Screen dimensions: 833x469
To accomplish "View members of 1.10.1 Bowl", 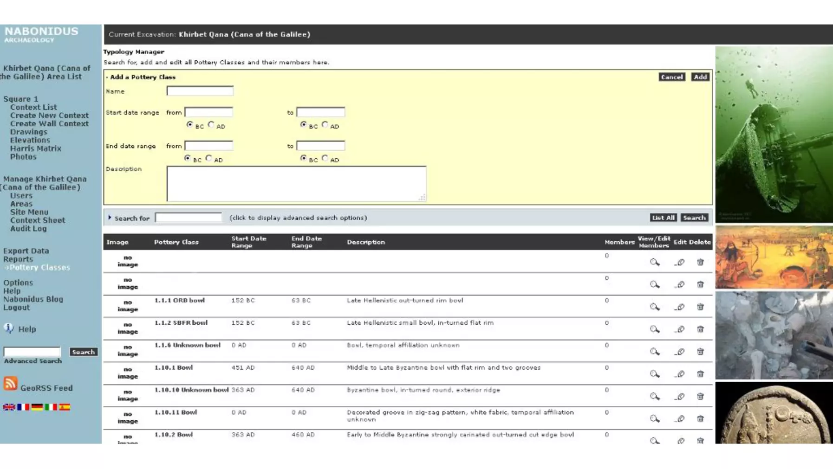I will point(655,374).
